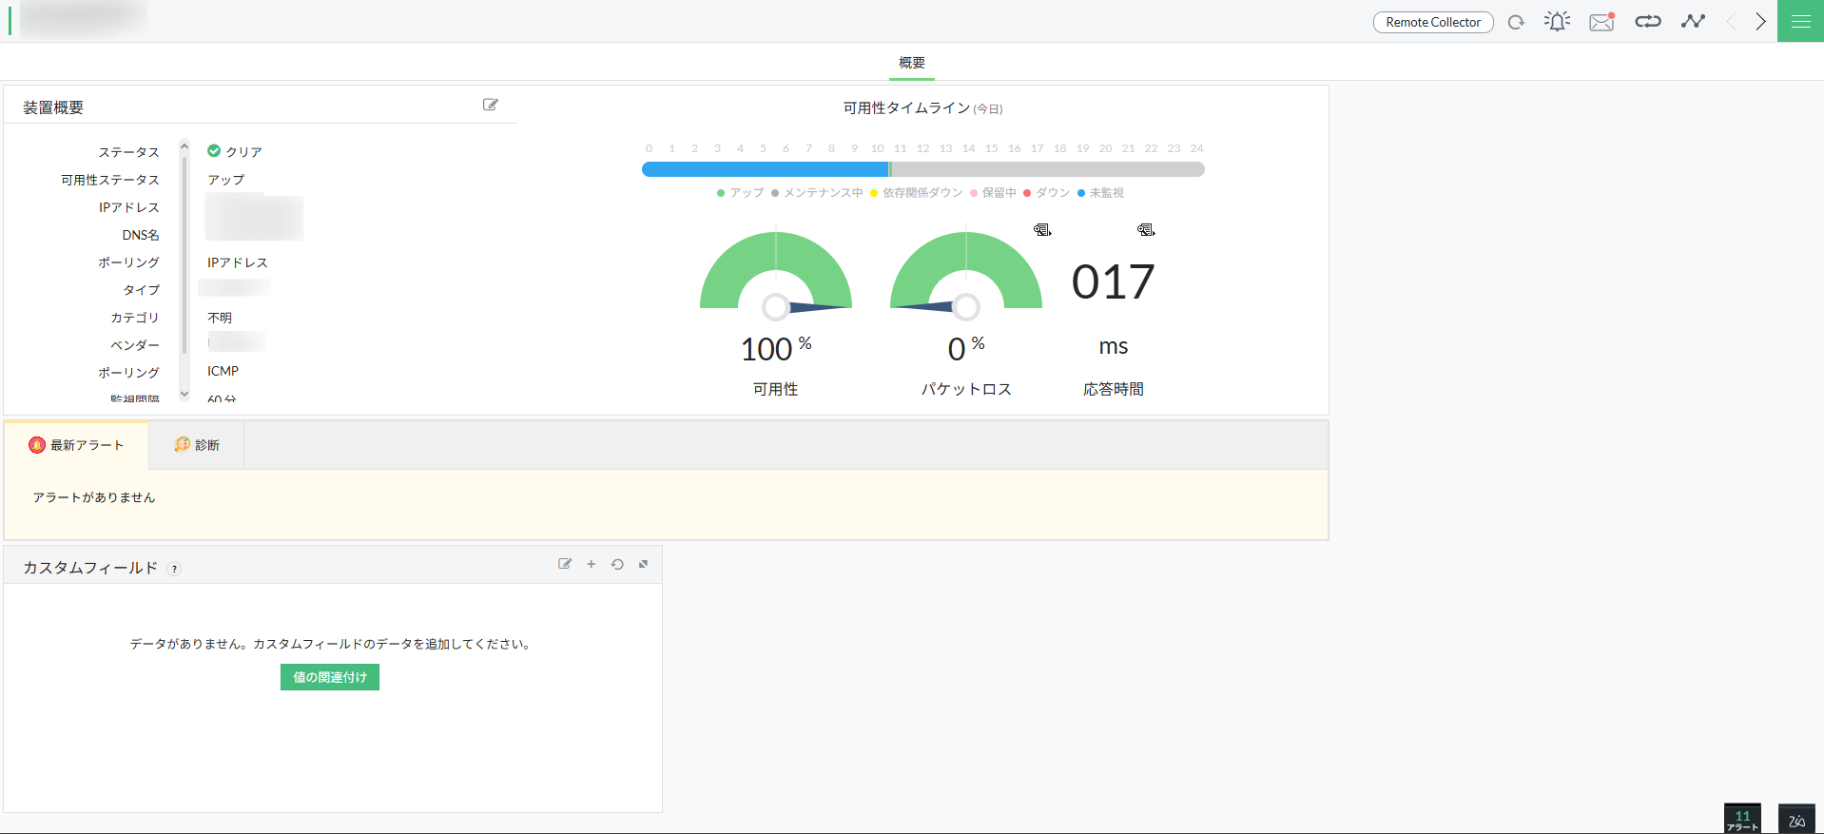The image size is (1824, 834).
Task: Go to previous device with left chevron
Action: click(1732, 21)
